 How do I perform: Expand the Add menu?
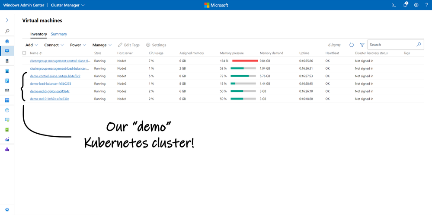tap(32, 45)
